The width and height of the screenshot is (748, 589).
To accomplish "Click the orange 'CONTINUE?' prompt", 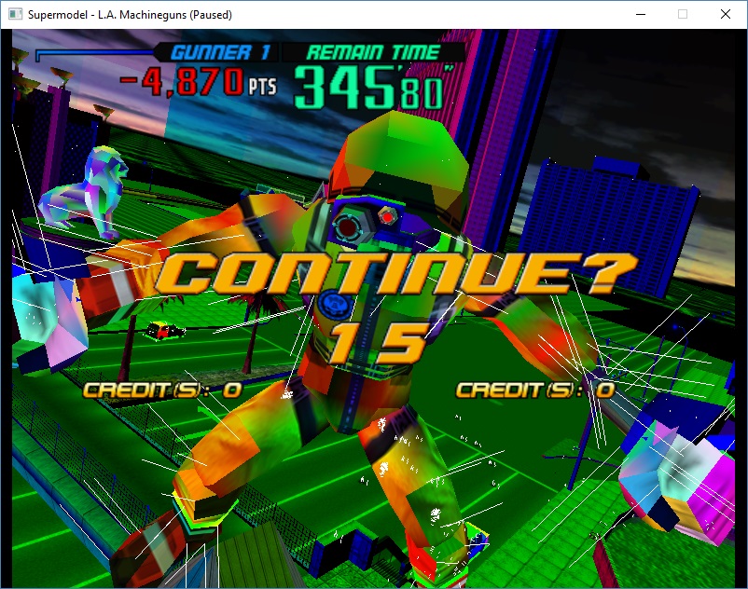I will (x=396, y=273).
